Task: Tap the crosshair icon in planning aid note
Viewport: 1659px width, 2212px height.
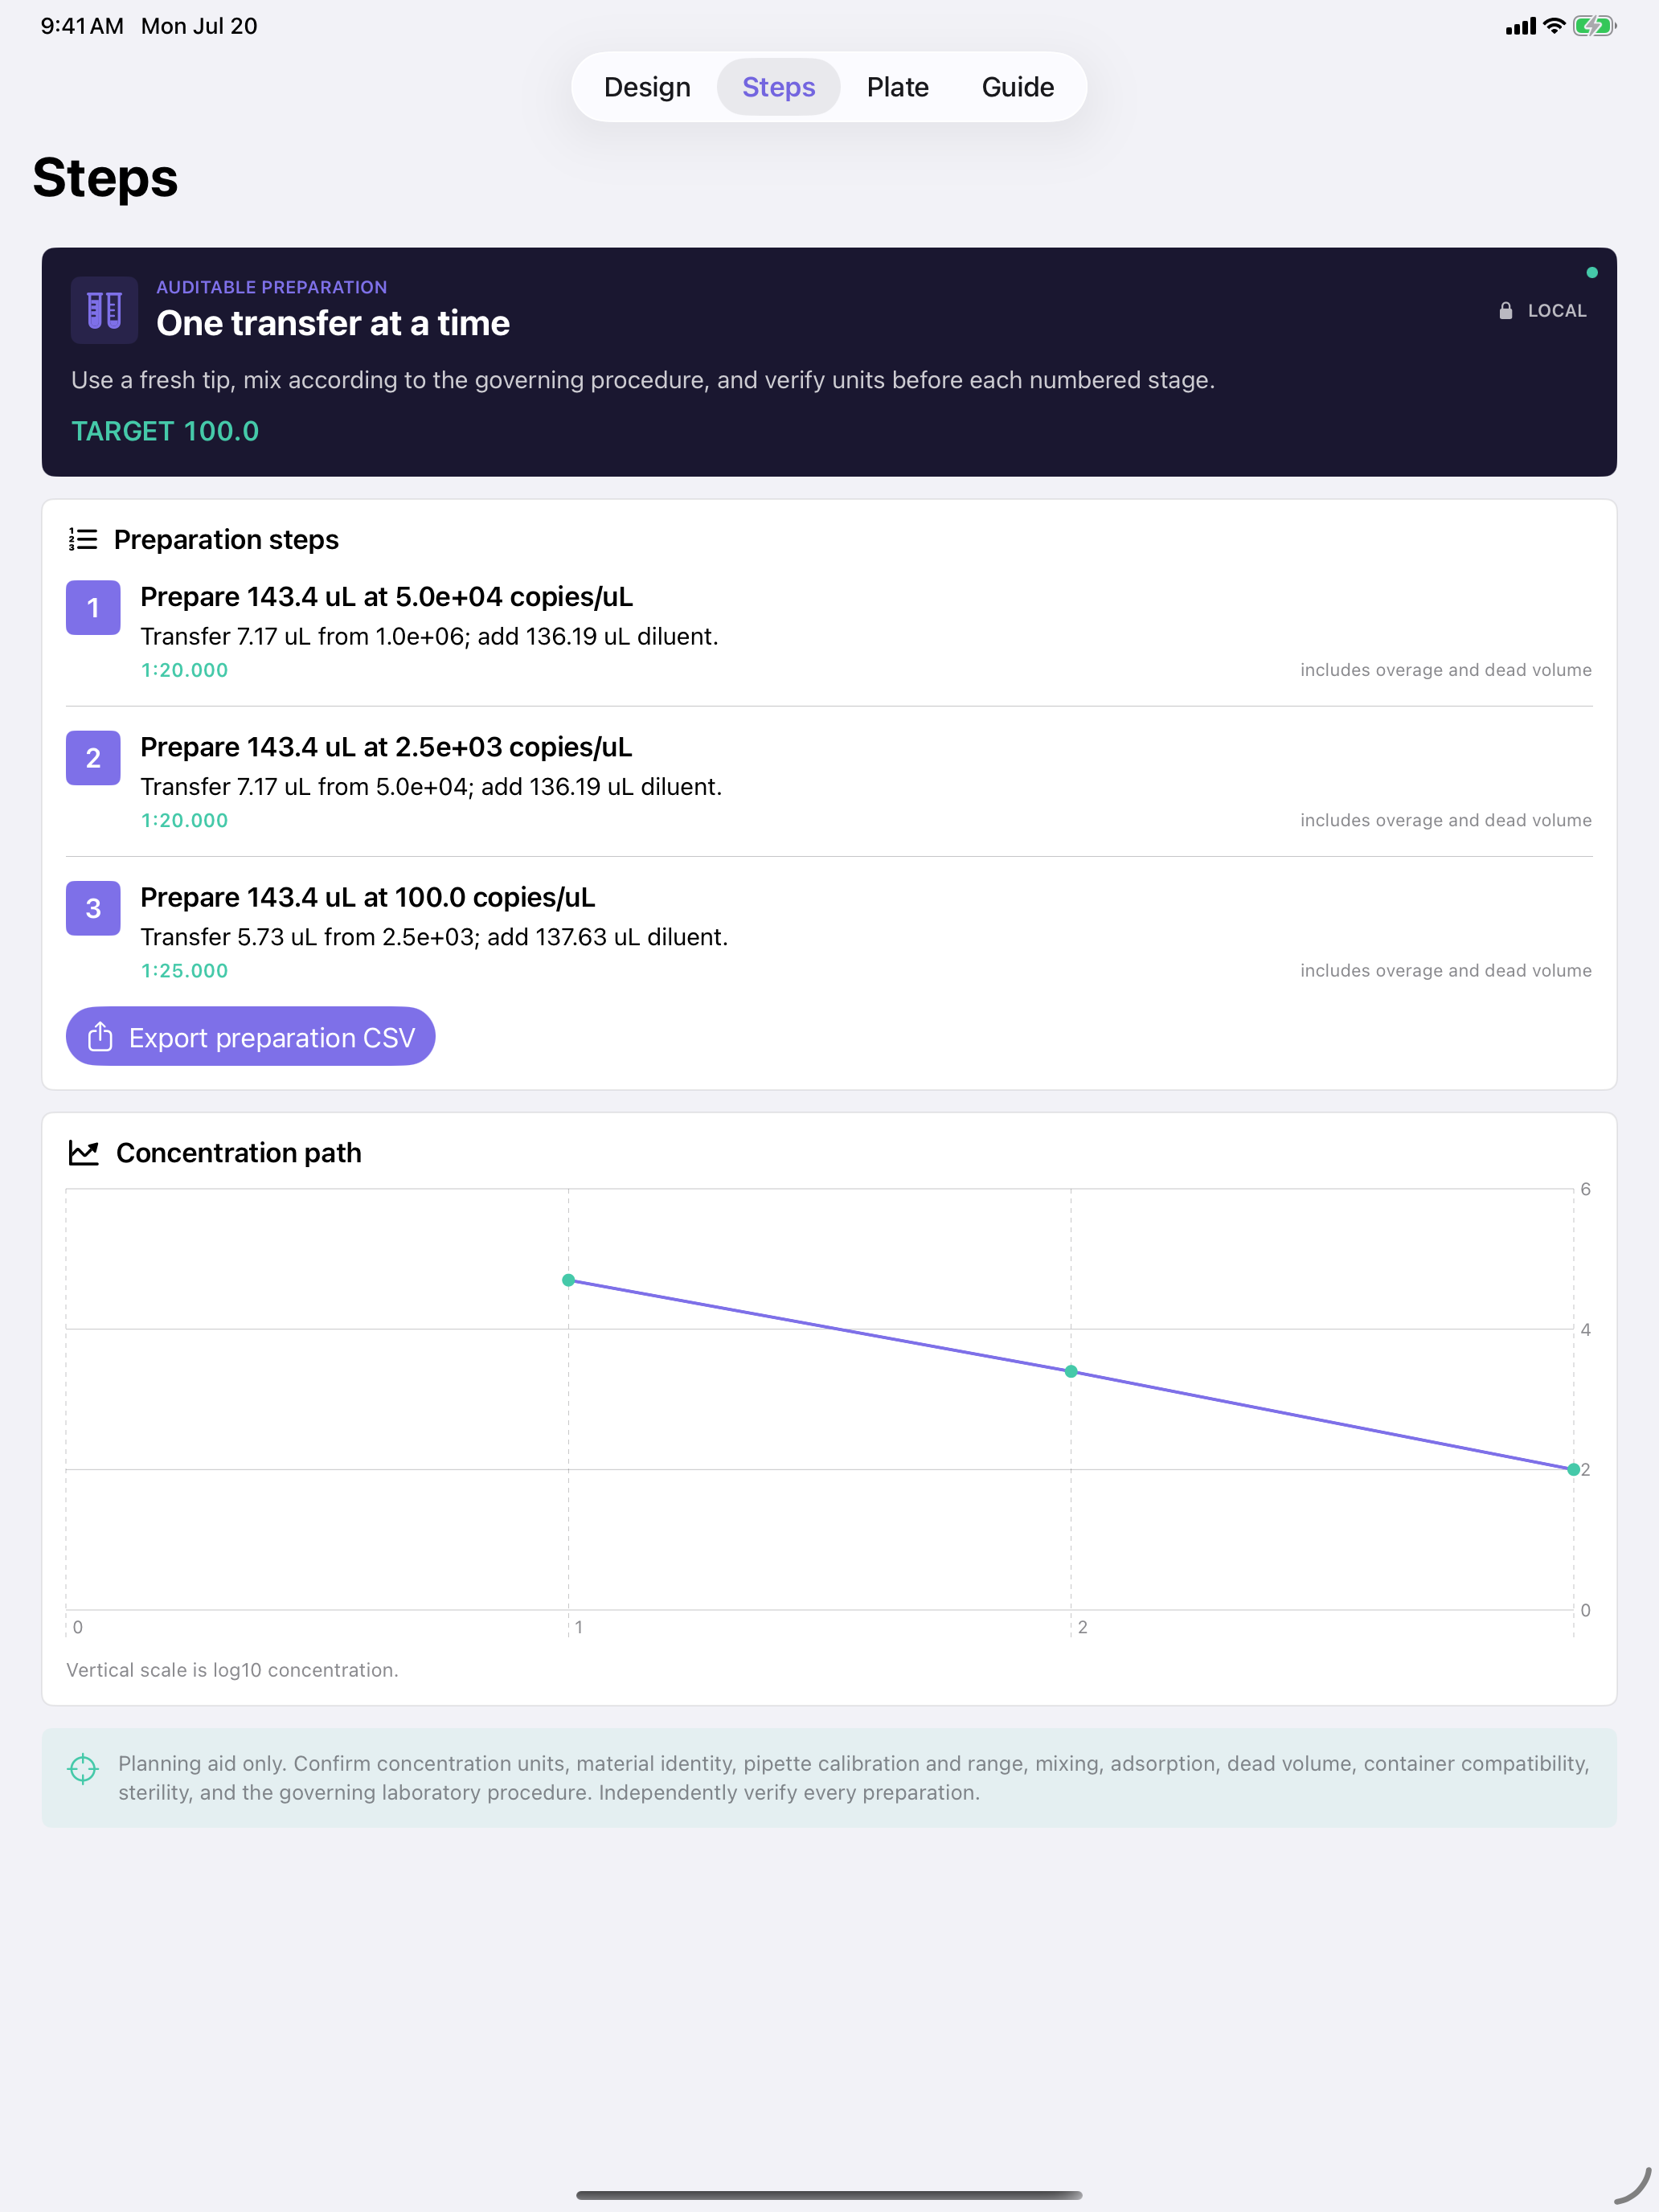Action: coord(83,1769)
